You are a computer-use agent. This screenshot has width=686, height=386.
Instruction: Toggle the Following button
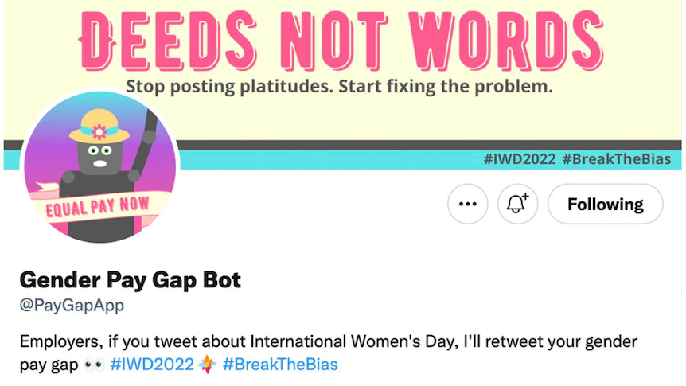606,204
